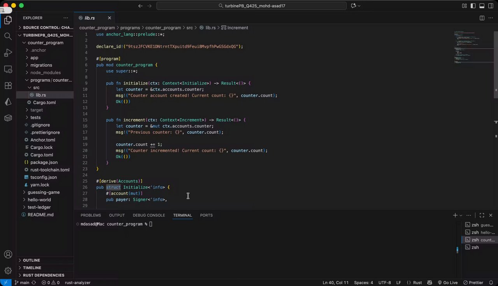Image resolution: width=498 pixels, height=286 pixels.
Task: Click the Go Live button
Action: (x=447, y=282)
